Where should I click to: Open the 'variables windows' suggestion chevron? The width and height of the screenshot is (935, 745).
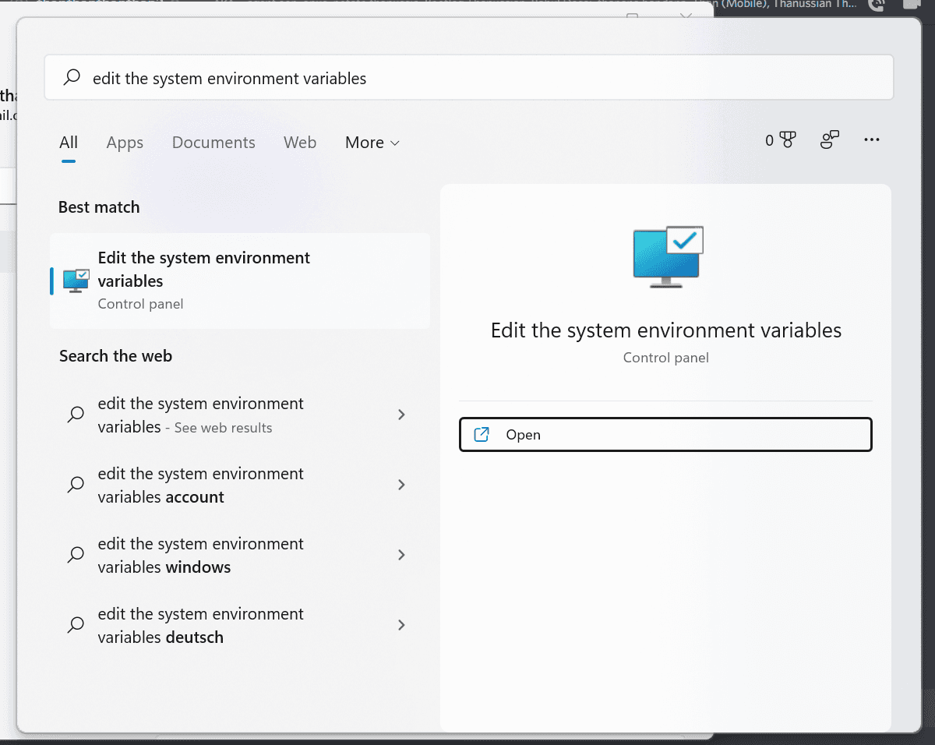click(x=401, y=555)
